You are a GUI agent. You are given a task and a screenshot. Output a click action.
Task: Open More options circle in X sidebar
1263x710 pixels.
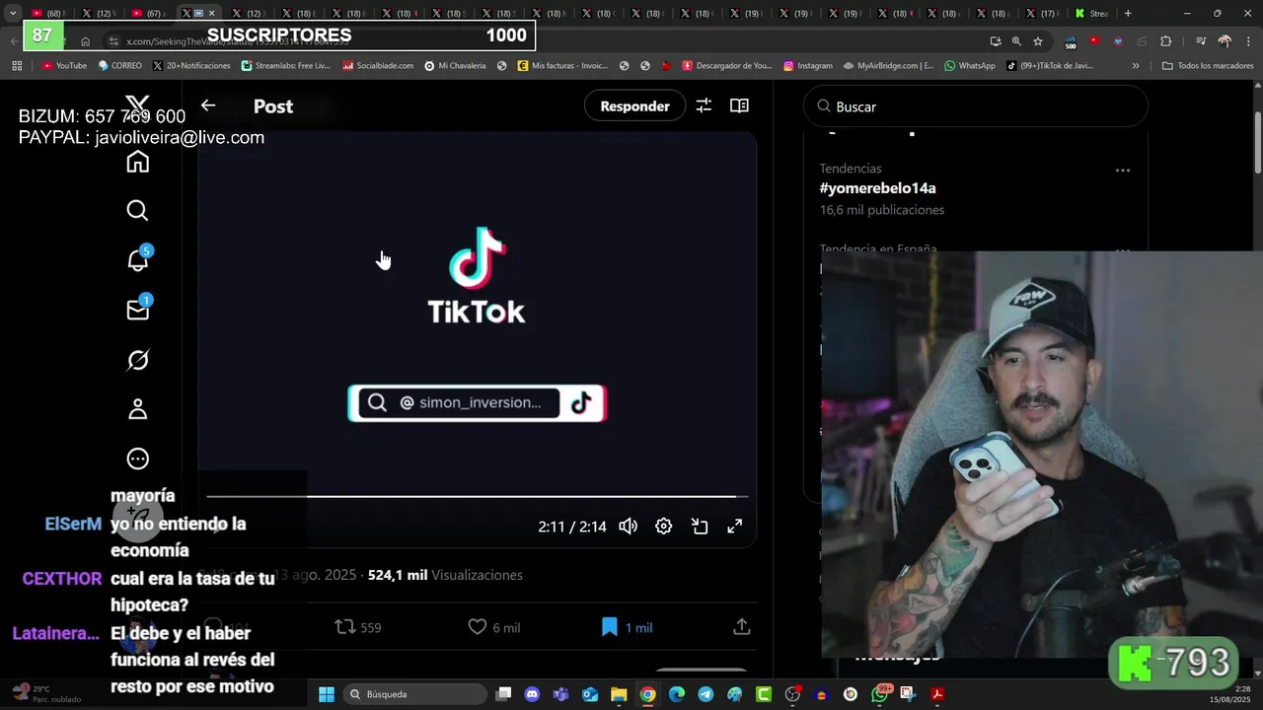(138, 459)
